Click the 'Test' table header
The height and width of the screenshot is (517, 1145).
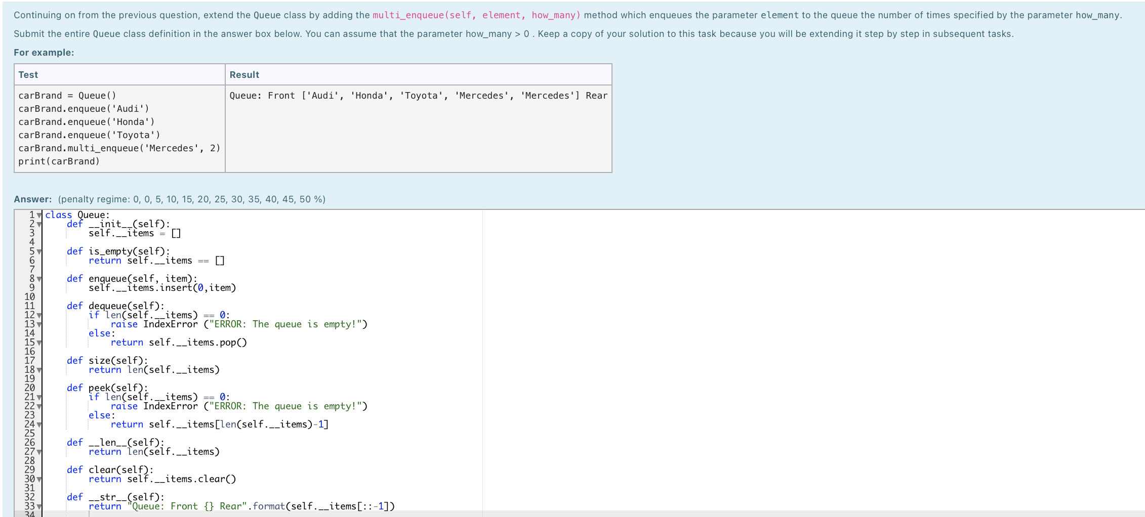pyautogui.click(x=28, y=75)
